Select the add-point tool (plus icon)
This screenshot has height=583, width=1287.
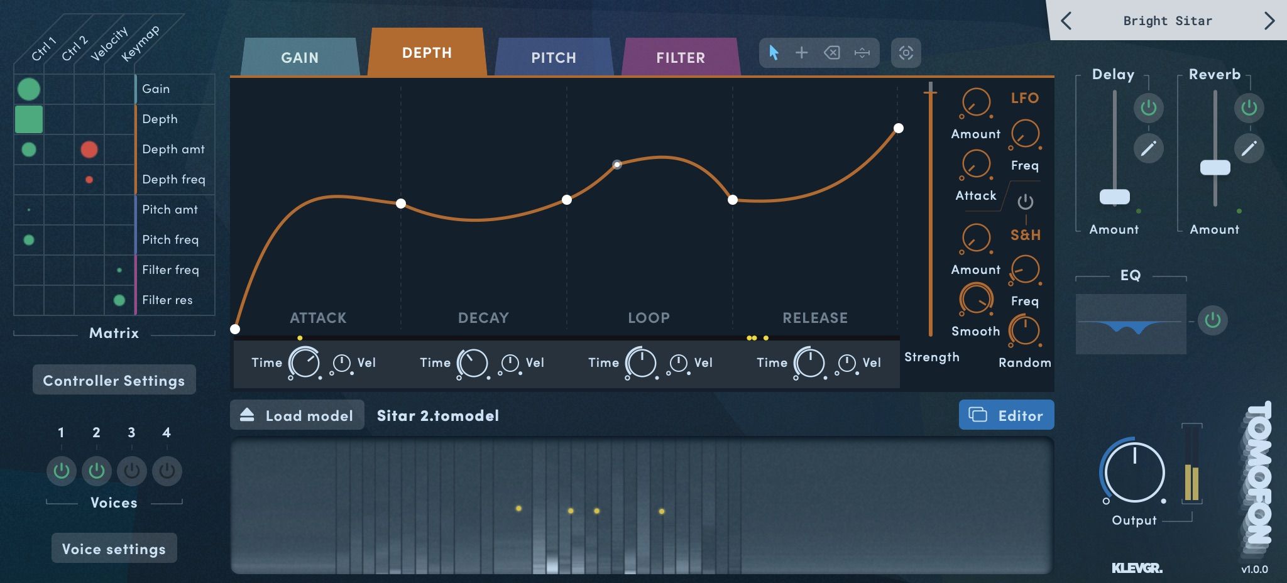pos(802,53)
